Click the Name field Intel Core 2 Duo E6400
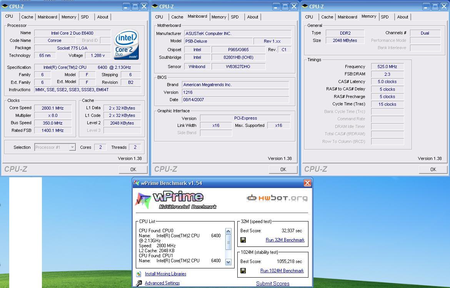The width and height of the screenshot is (450, 288). point(72,33)
